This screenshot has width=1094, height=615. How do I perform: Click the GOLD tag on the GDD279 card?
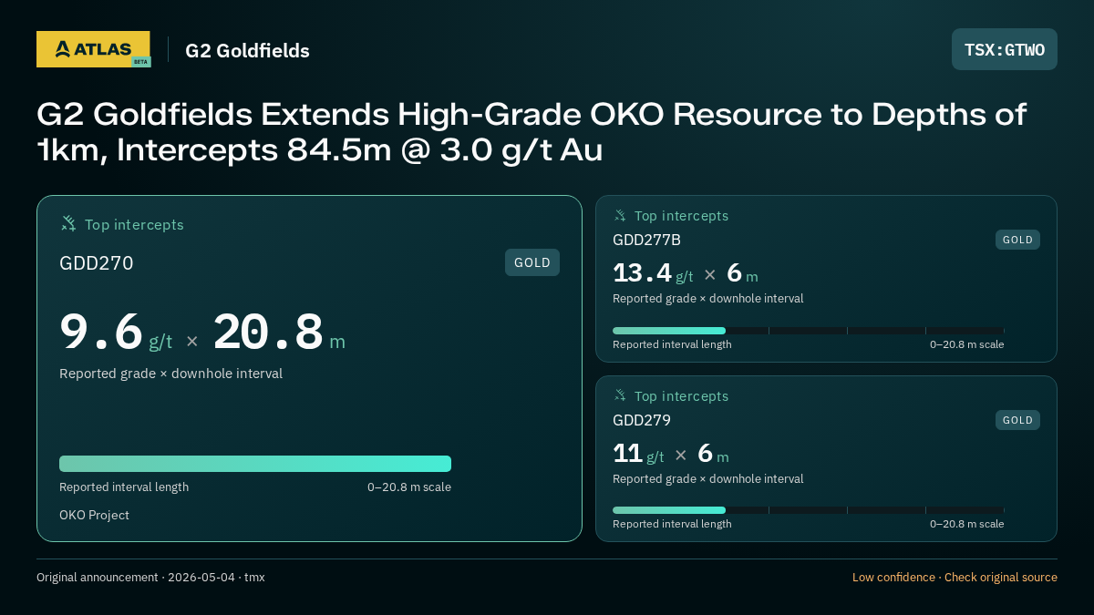(1017, 420)
